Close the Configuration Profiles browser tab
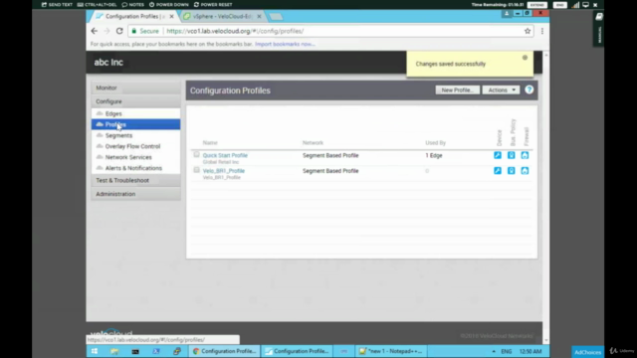The width and height of the screenshot is (637, 358). pos(171,16)
